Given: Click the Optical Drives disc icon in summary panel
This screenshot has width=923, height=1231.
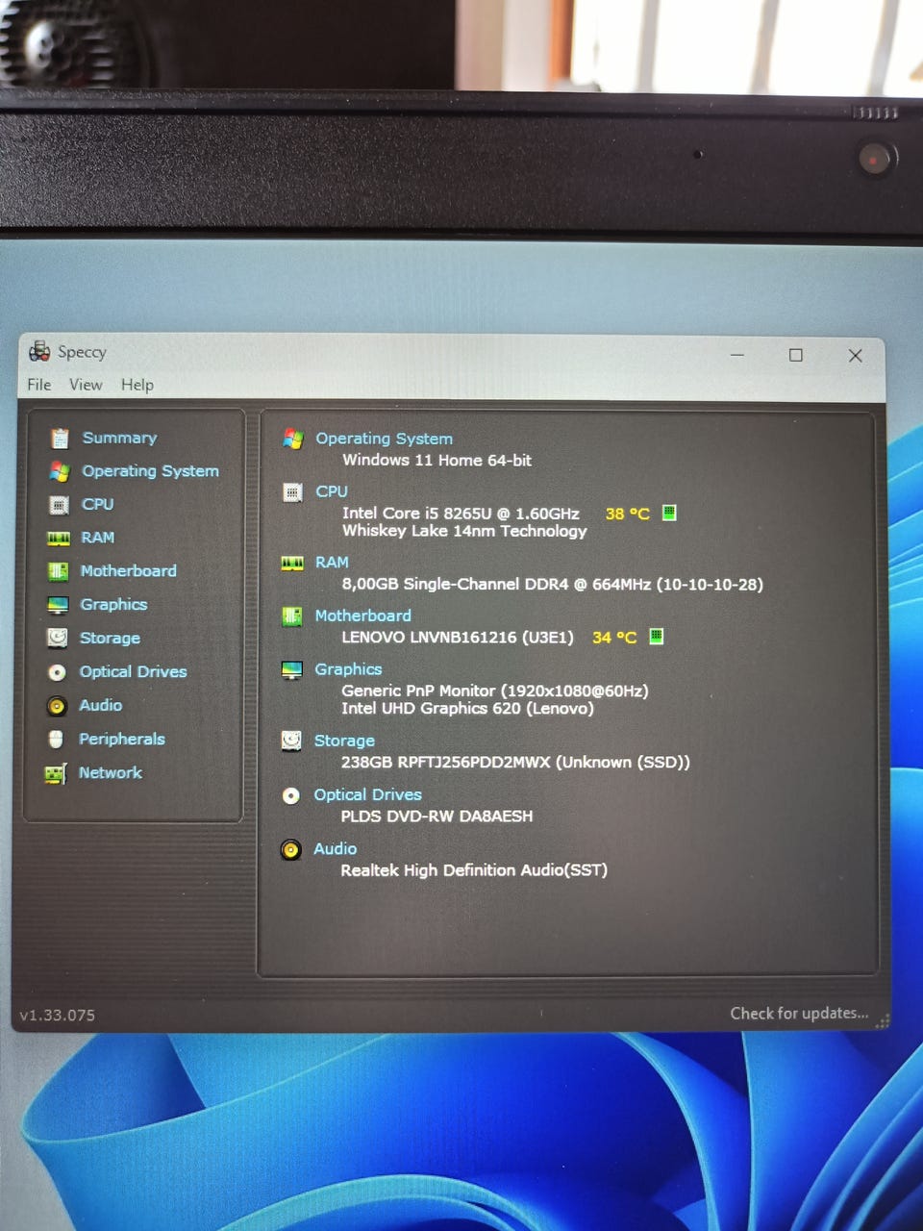Looking at the screenshot, I should 291,796.
